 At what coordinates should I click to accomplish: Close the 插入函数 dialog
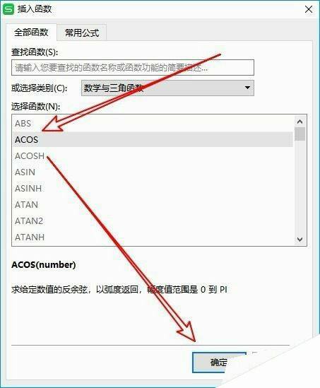coord(309,9)
